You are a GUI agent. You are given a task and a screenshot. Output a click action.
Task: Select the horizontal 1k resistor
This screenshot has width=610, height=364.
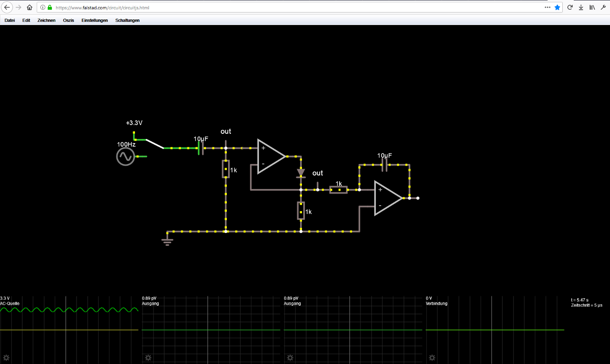coord(339,190)
